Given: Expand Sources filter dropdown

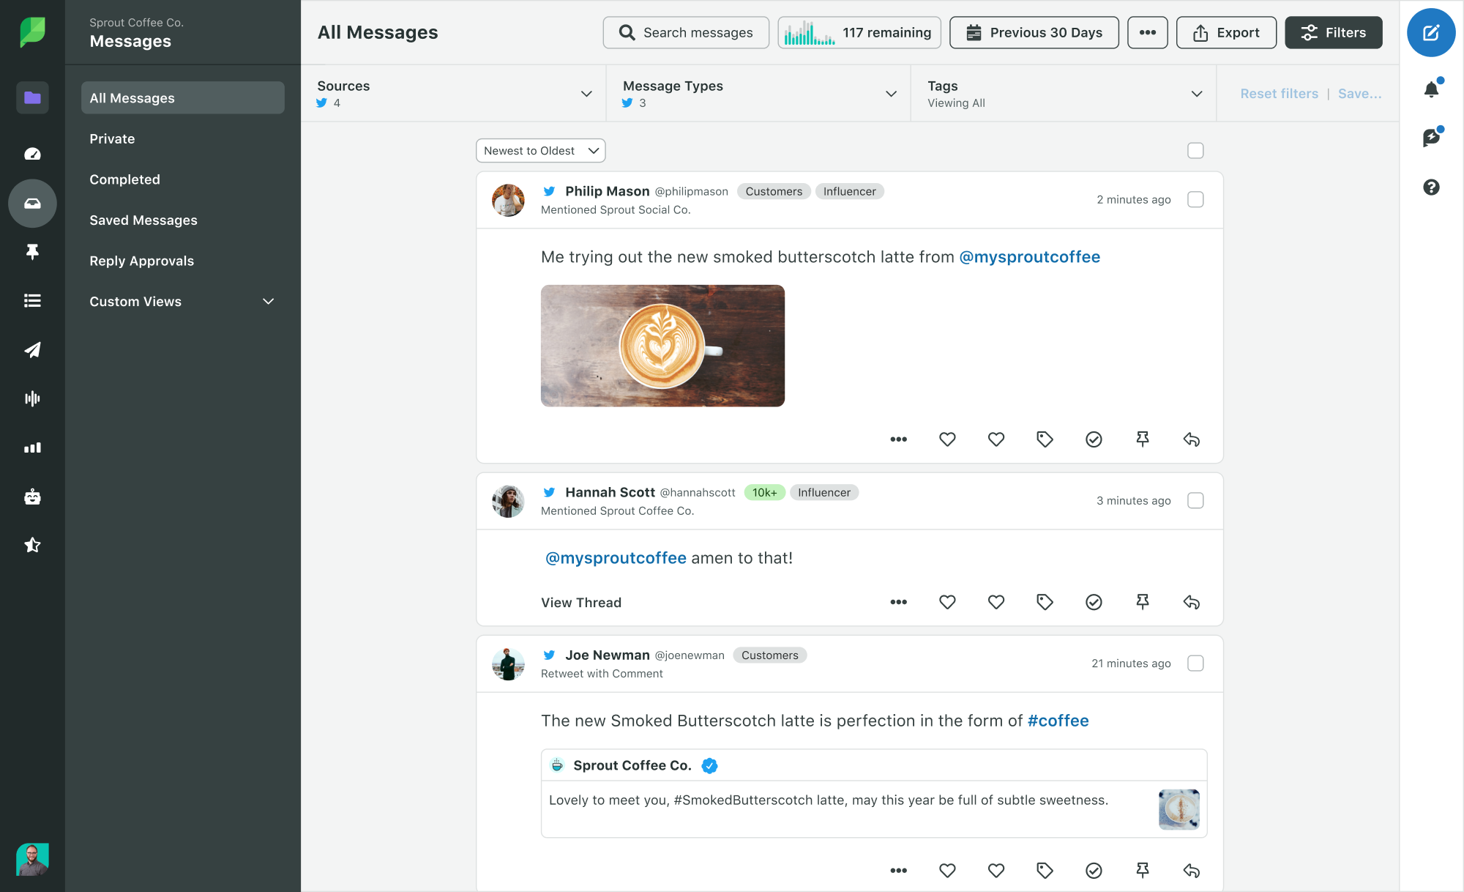Looking at the screenshot, I should 585,93.
